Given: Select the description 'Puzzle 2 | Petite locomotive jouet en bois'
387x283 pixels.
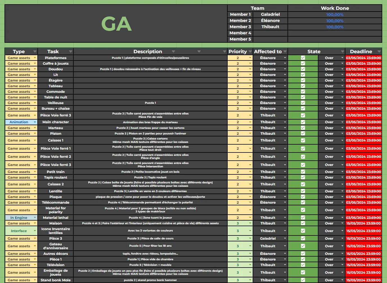Looking at the screenshot, I should point(150,172).
